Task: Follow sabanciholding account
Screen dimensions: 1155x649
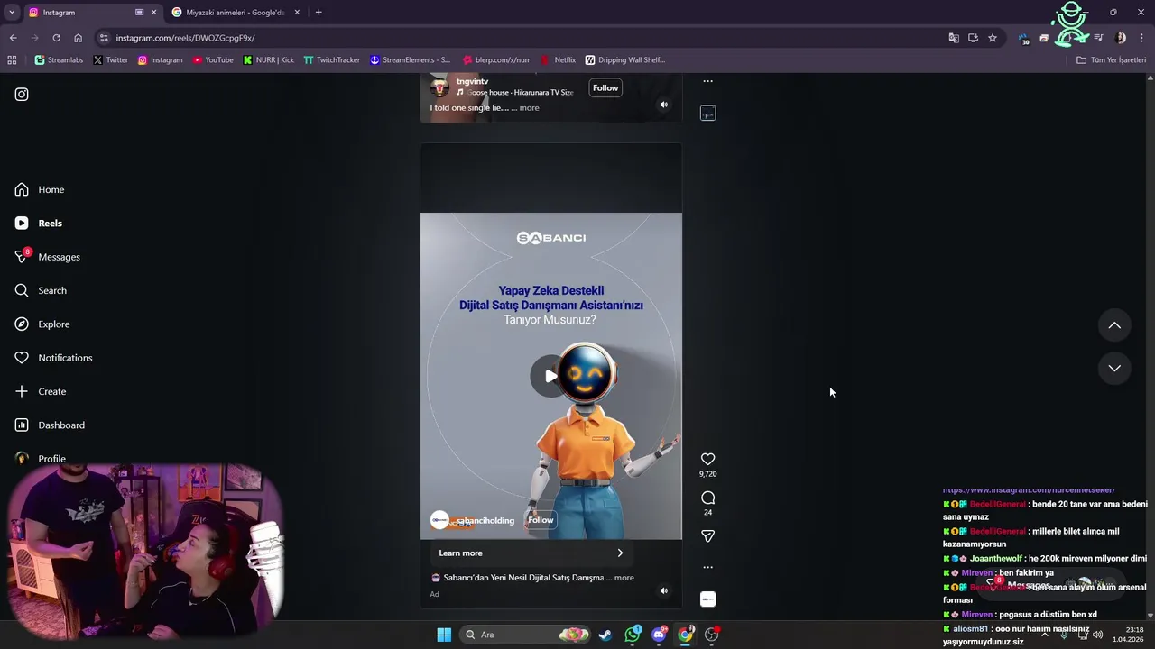Action: (x=541, y=520)
